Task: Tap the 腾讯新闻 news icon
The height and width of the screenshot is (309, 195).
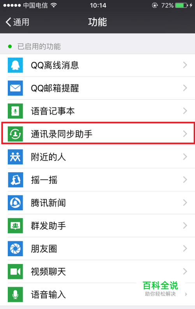Action: coord(15,203)
